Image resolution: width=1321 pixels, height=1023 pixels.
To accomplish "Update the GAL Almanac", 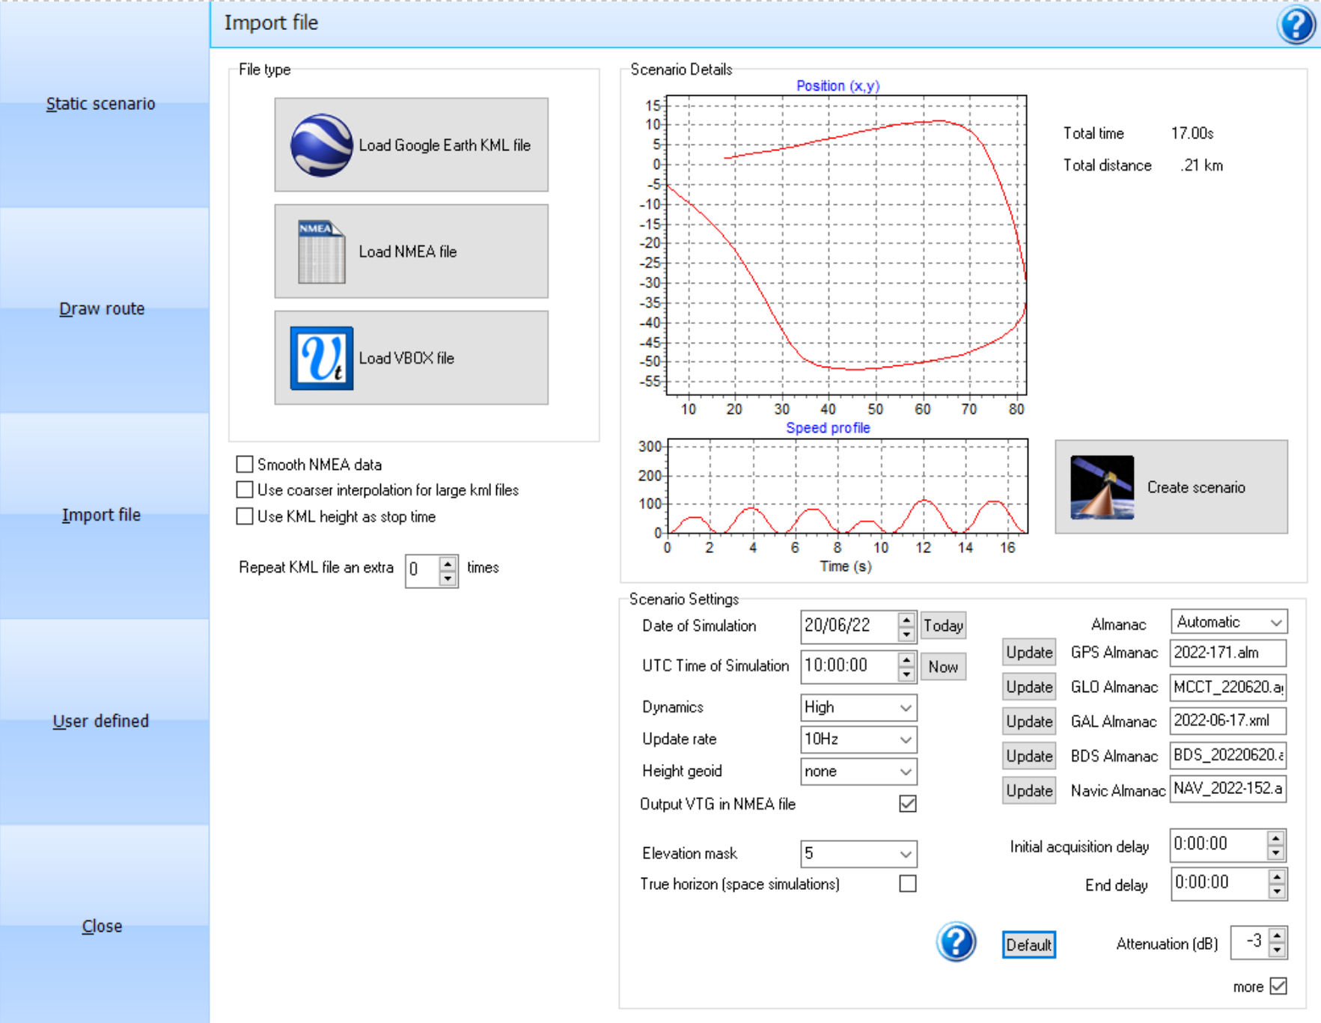I will tap(1029, 721).
